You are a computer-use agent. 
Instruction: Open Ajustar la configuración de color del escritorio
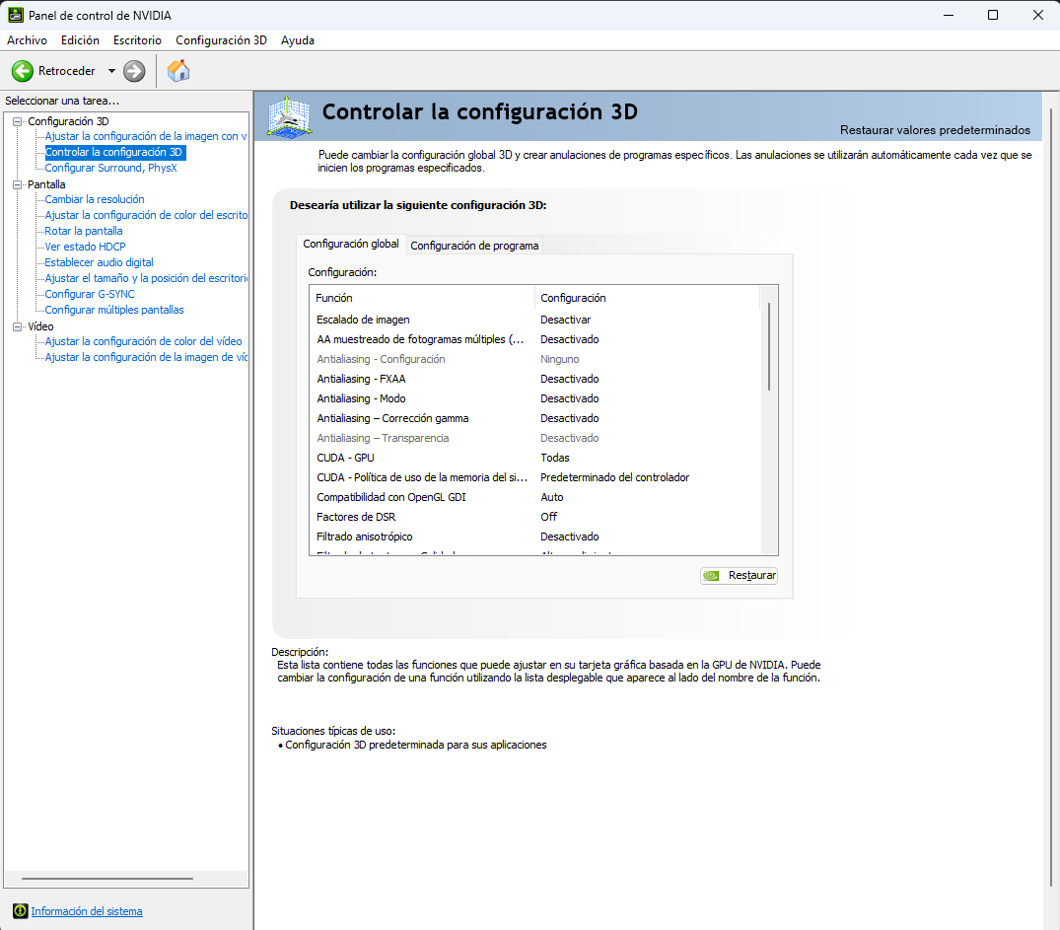point(146,215)
